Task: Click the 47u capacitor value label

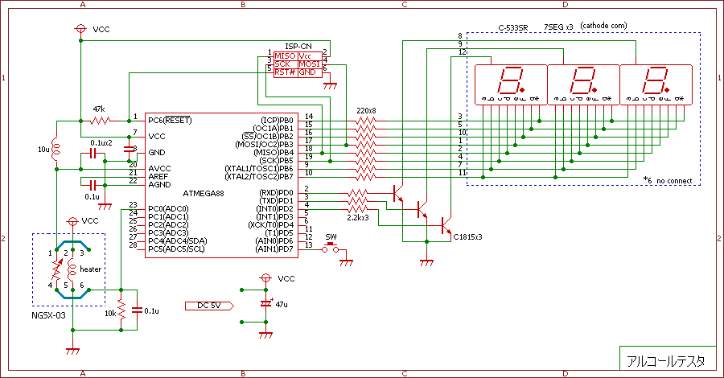Action: [x=282, y=305]
